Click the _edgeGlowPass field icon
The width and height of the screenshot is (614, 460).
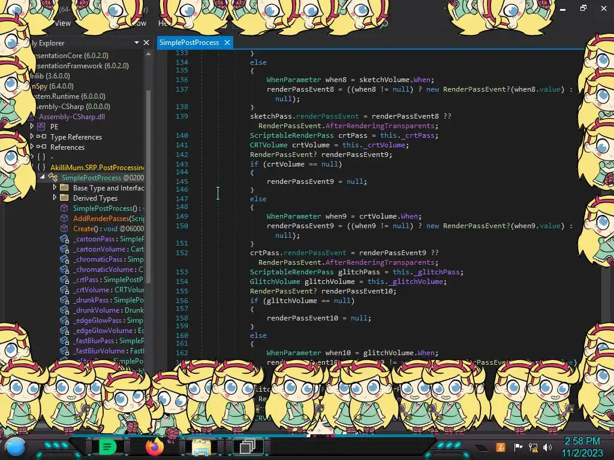(64, 320)
